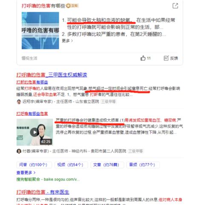Click the avatar icon of doctor 迟翔宇

19,102
